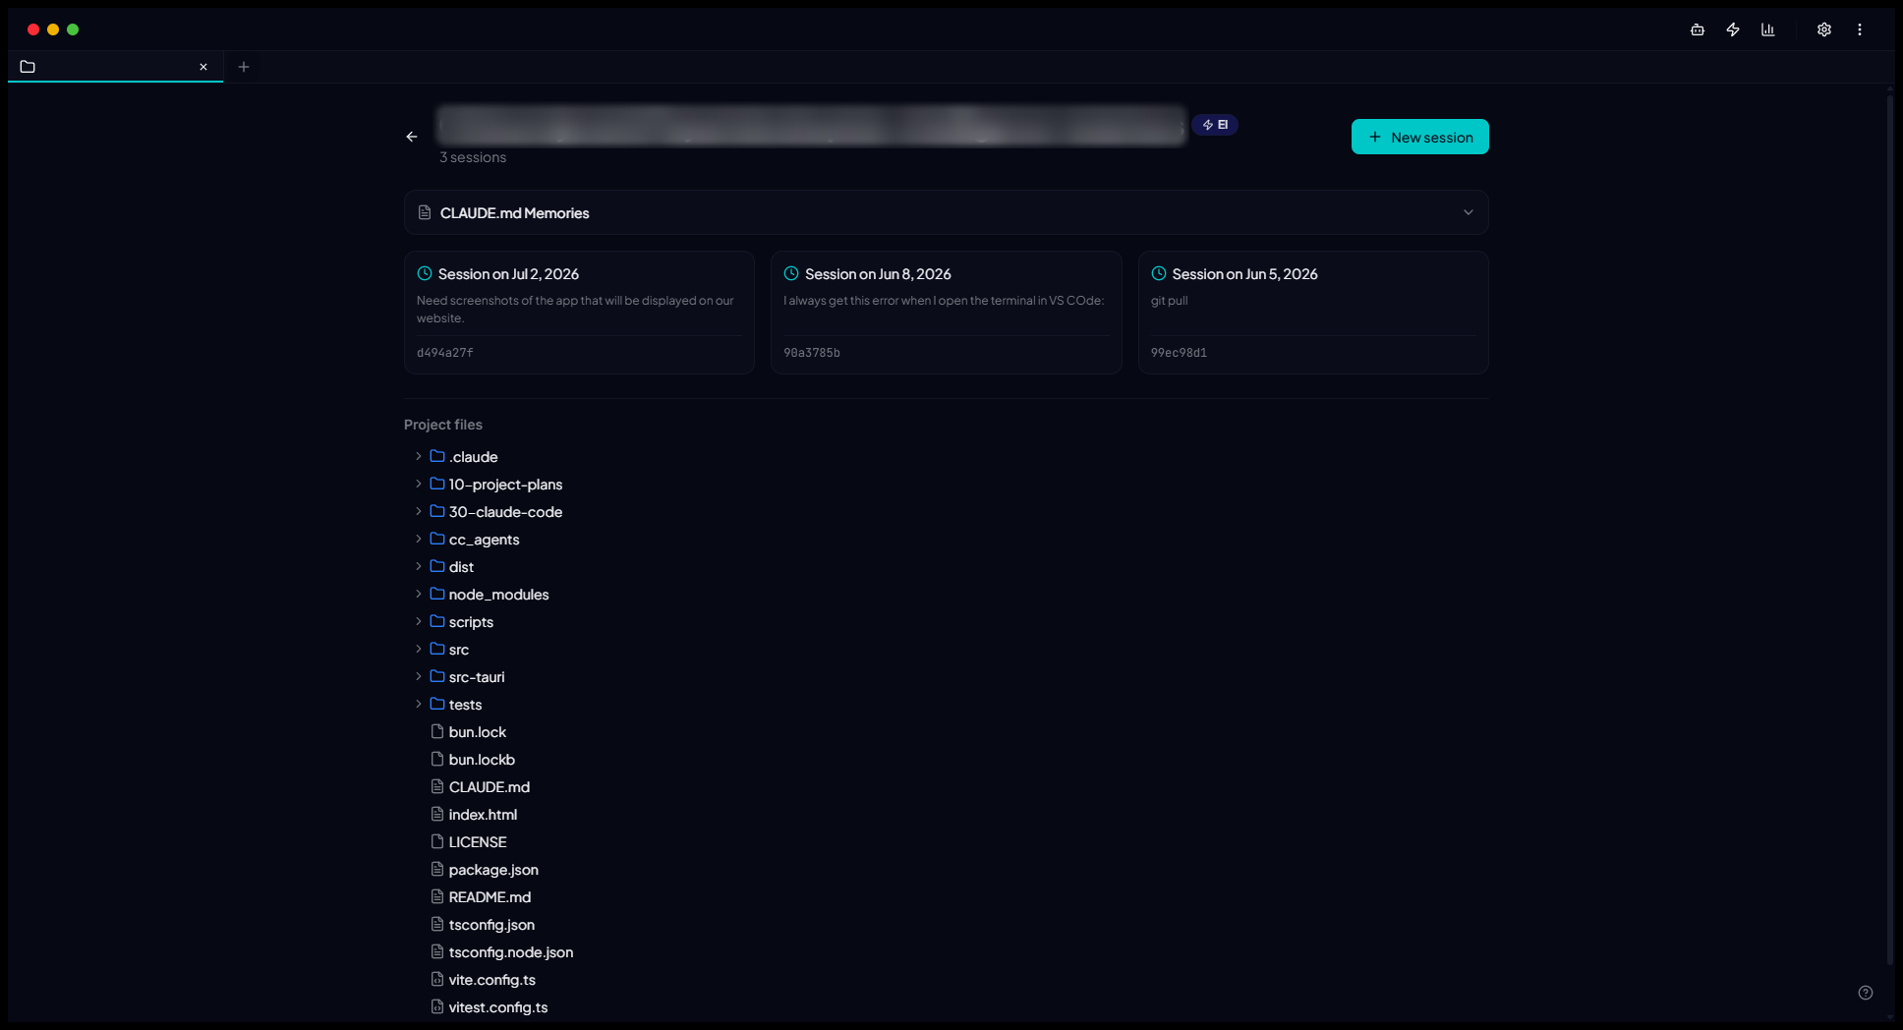Image resolution: width=1903 pixels, height=1030 pixels.
Task: Expand the dist folder chevron
Action: [x=419, y=566]
